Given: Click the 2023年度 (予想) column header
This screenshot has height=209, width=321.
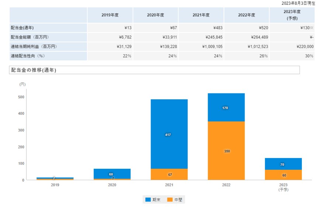Looking at the screenshot, I should (292, 15).
